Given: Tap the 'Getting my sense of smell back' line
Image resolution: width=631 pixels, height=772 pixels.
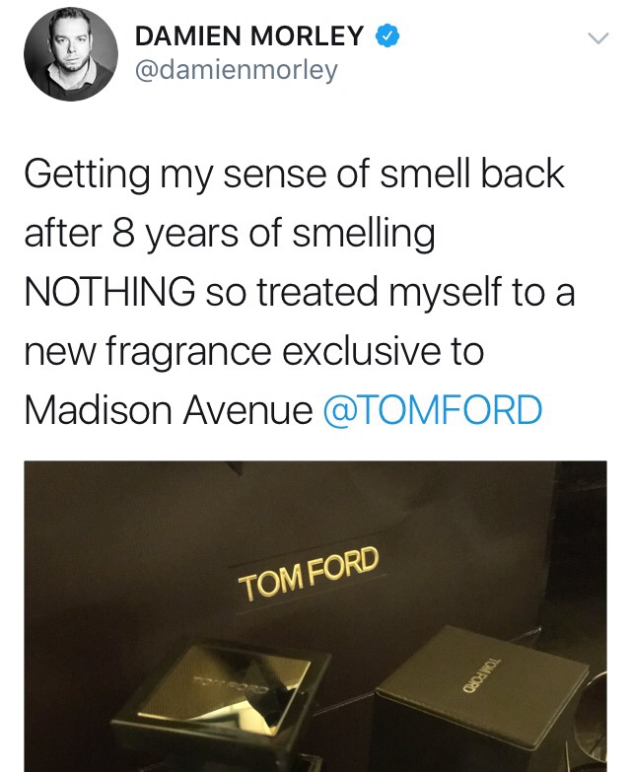Looking at the screenshot, I should pyautogui.click(x=295, y=175).
